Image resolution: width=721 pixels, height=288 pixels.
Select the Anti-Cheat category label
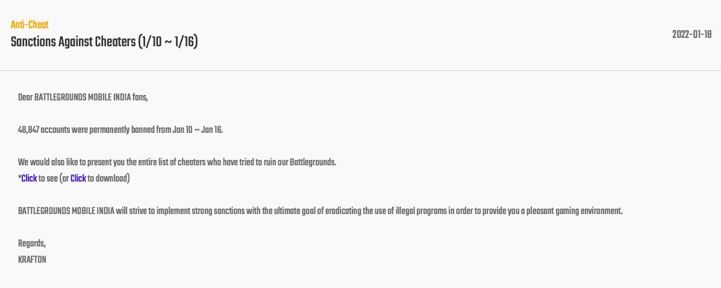pos(30,25)
